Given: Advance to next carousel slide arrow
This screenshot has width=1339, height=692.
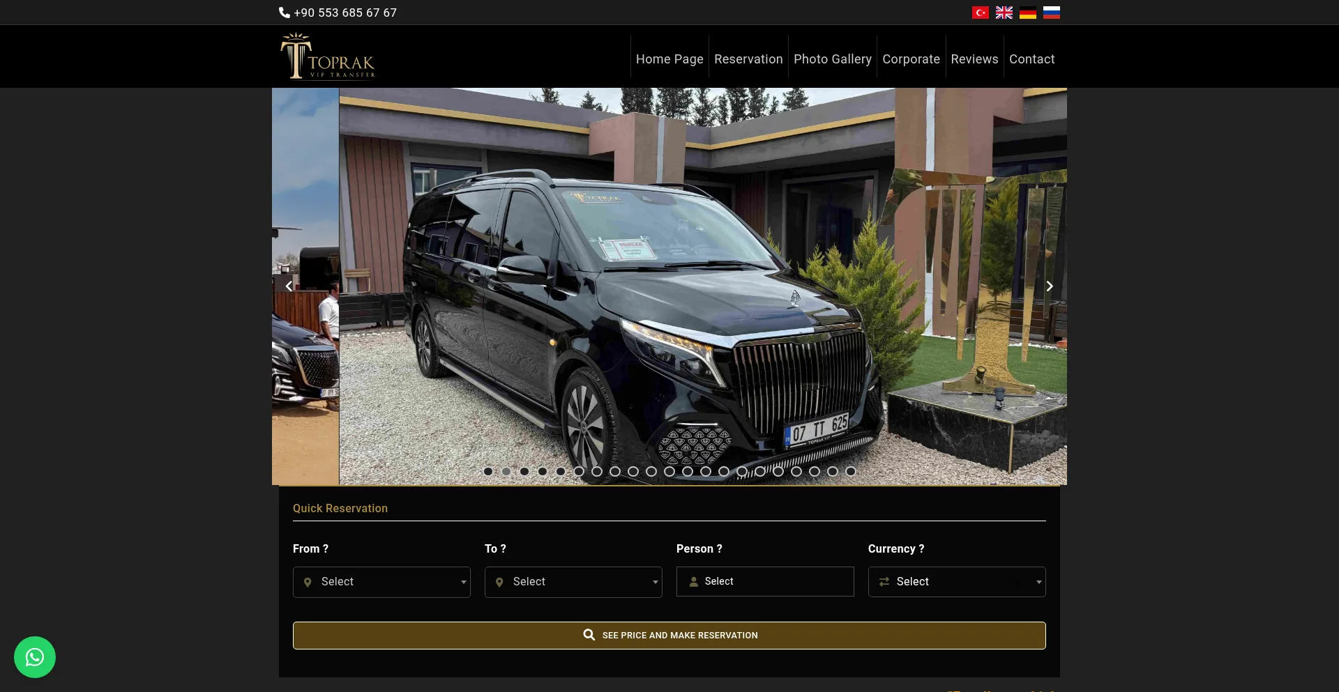Looking at the screenshot, I should 1049,286.
